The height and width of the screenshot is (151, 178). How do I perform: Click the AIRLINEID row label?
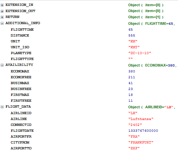(21, 113)
